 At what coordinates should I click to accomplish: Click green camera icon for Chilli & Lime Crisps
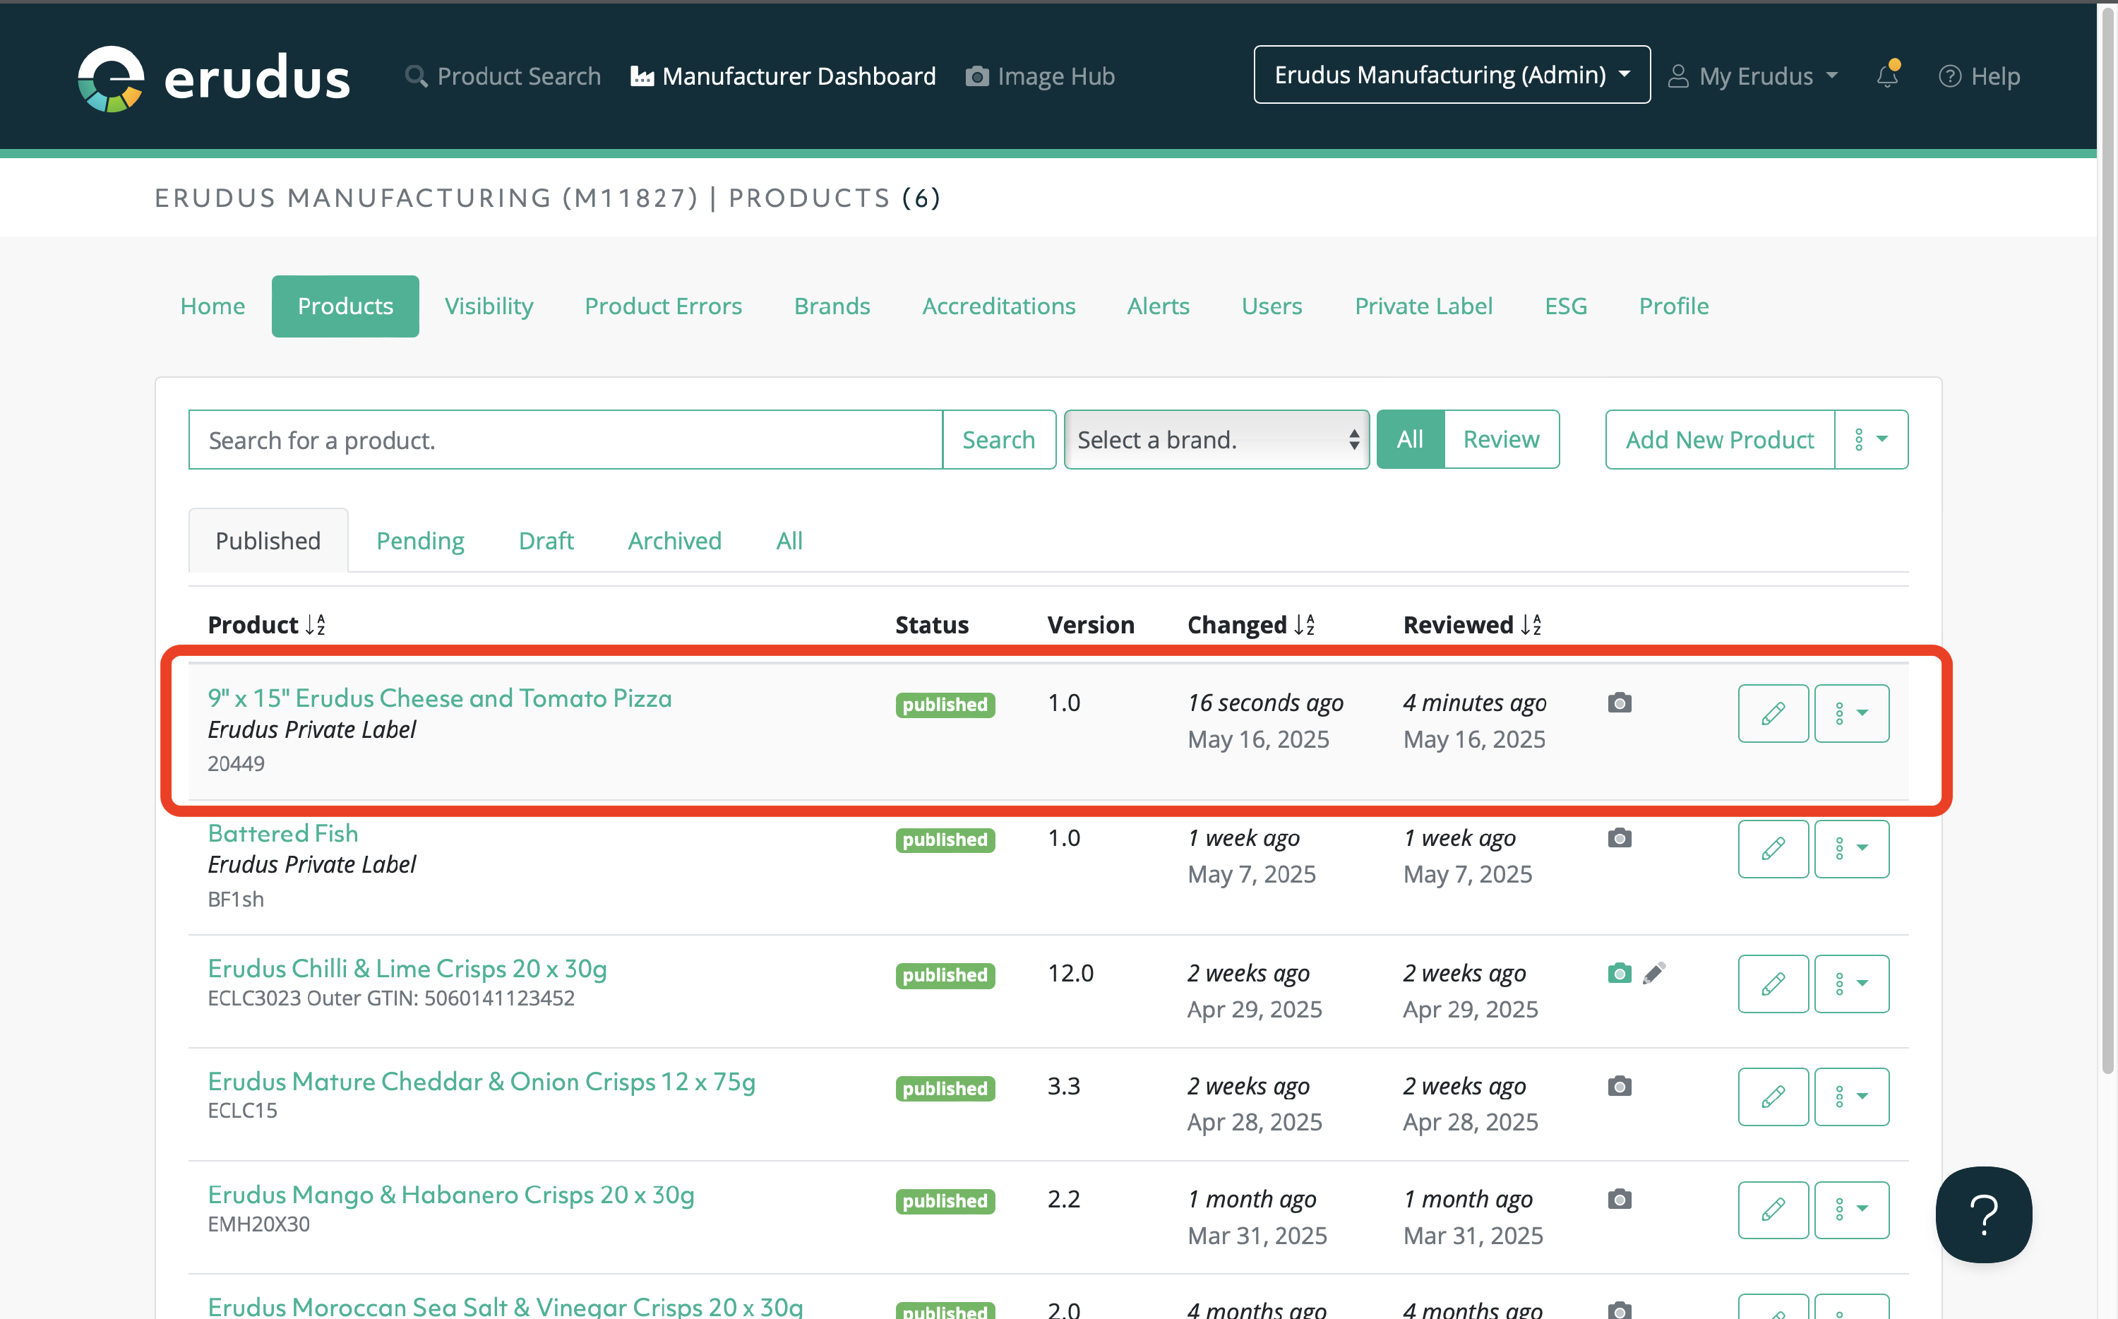[x=1620, y=974]
